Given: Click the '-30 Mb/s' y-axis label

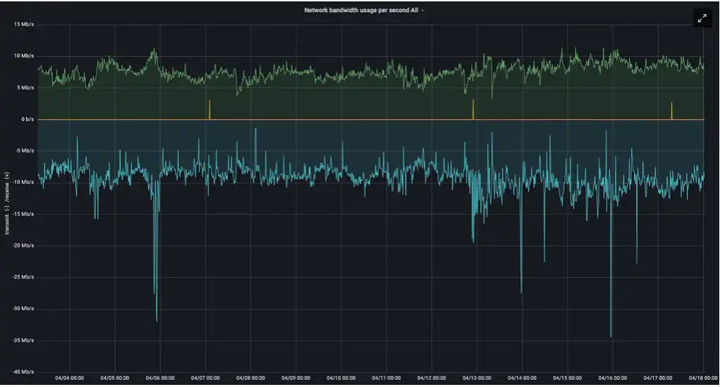Looking at the screenshot, I should (23, 309).
